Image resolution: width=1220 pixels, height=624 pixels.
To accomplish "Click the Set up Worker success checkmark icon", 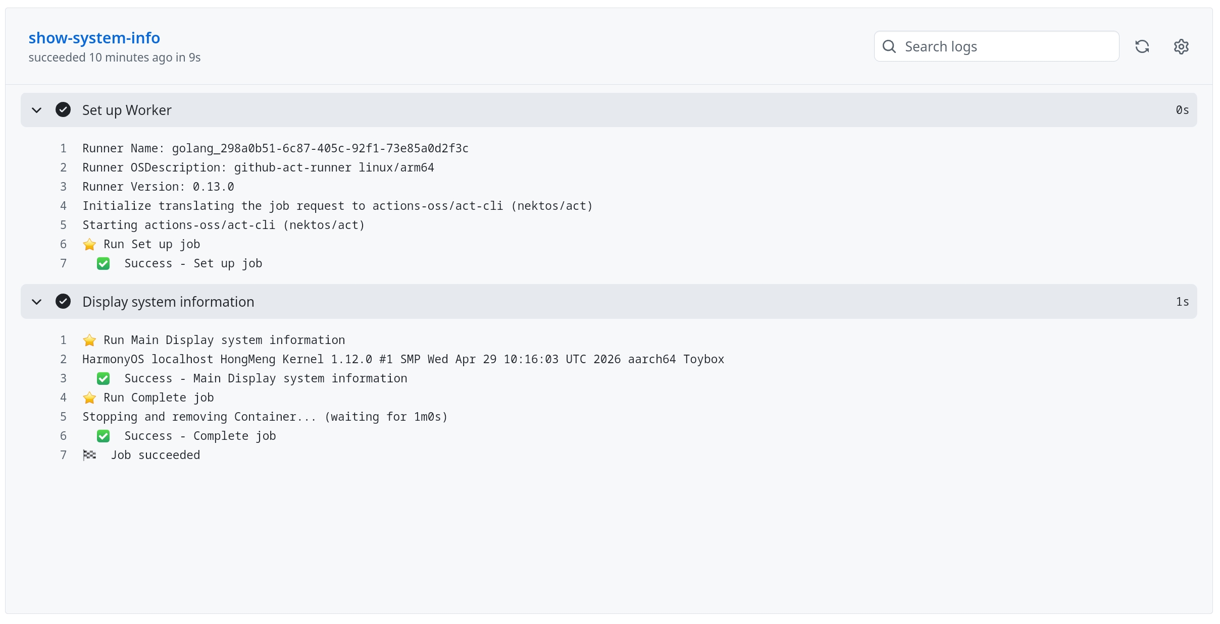I will (63, 109).
